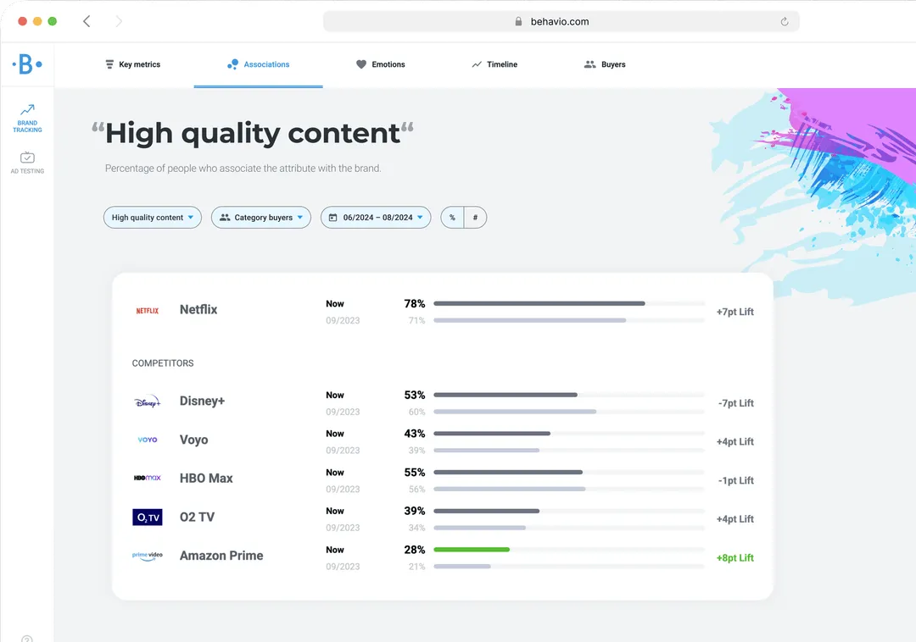Open the High quality content dropdown
Viewport: 916px width, 642px height.
153,218
